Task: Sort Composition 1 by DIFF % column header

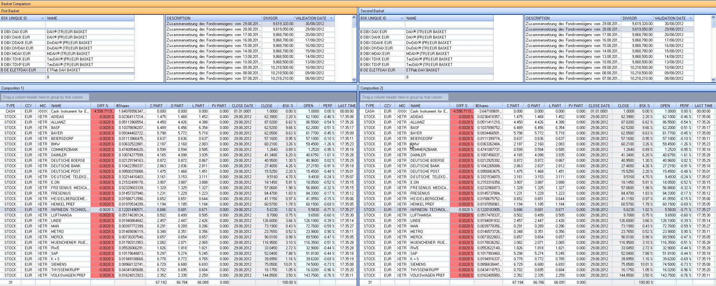Action: click(x=103, y=106)
